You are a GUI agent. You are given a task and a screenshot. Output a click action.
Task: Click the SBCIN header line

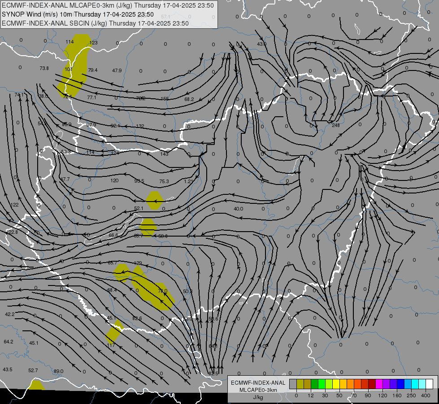click(x=95, y=23)
